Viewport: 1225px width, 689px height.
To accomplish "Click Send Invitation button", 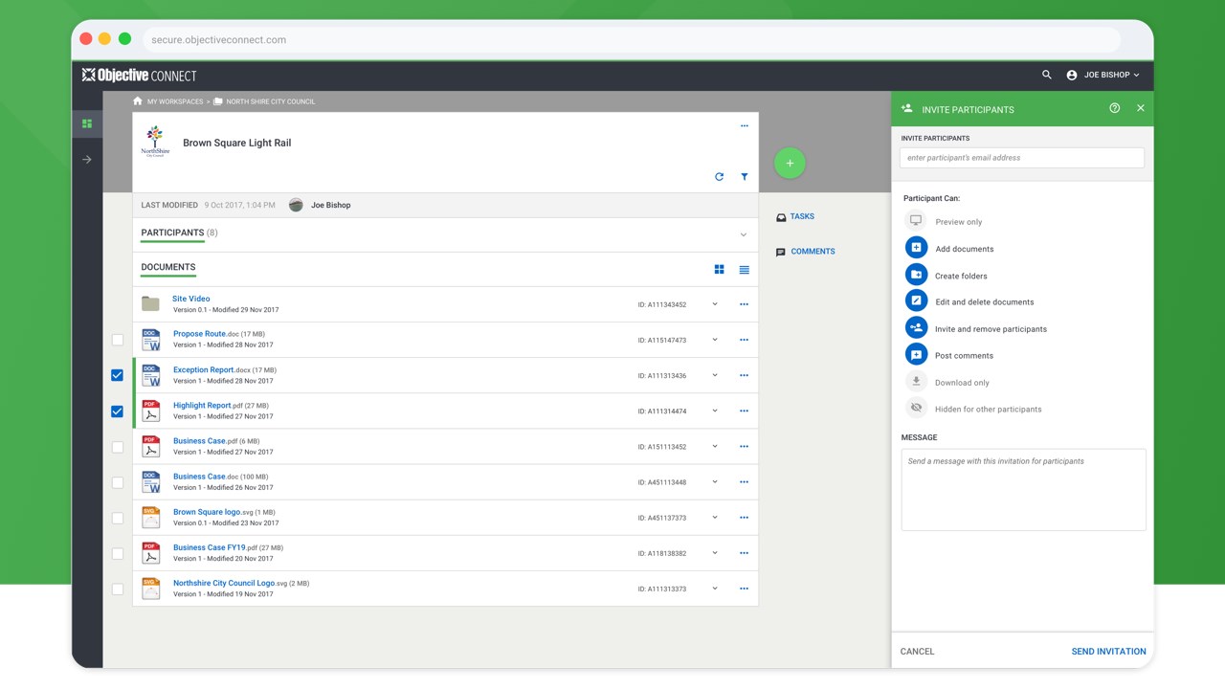I will tap(1108, 652).
